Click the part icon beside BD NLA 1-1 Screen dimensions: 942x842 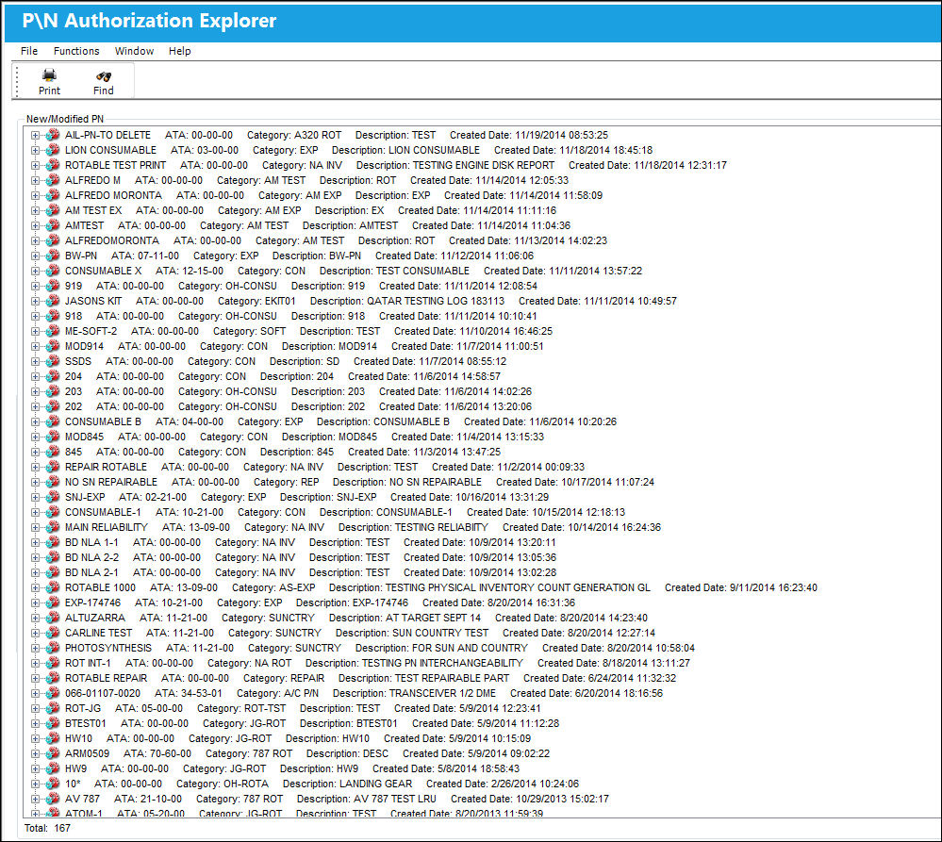click(53, 542)
